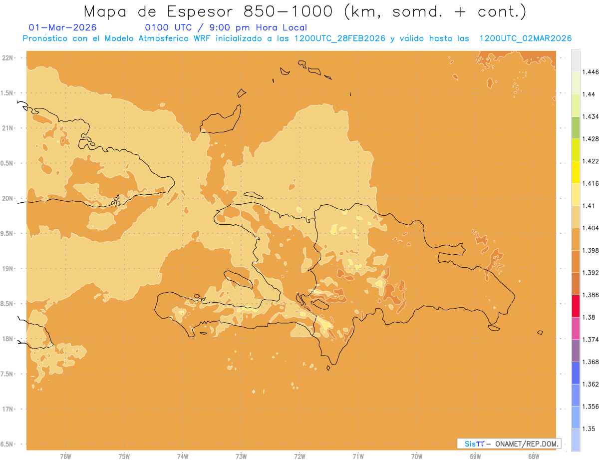Click the "1.5N" latitude label

[8, 93]
